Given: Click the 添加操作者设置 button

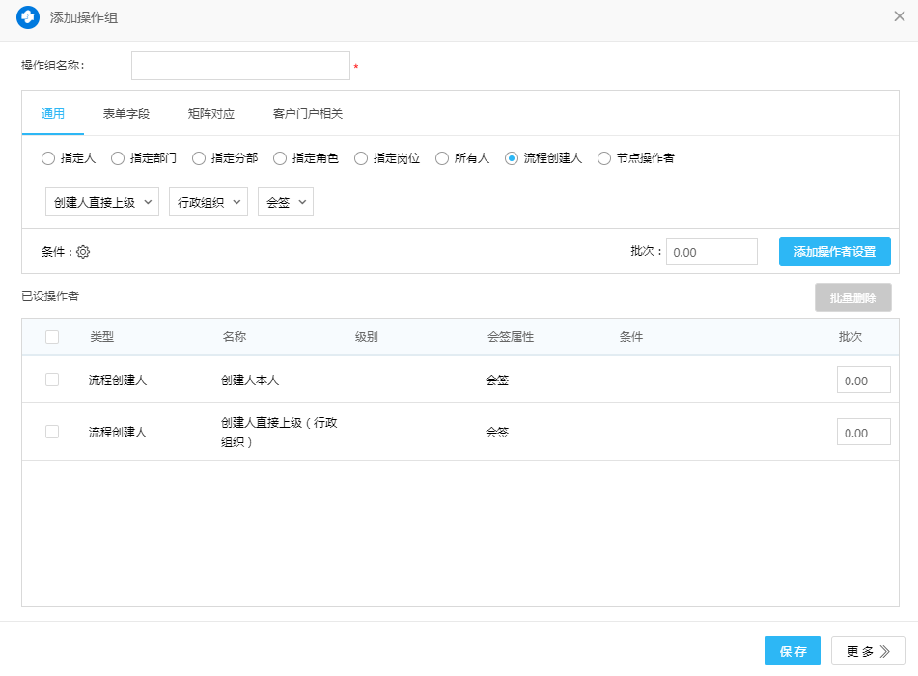Looking at the screenshot, I should (834, 251).
